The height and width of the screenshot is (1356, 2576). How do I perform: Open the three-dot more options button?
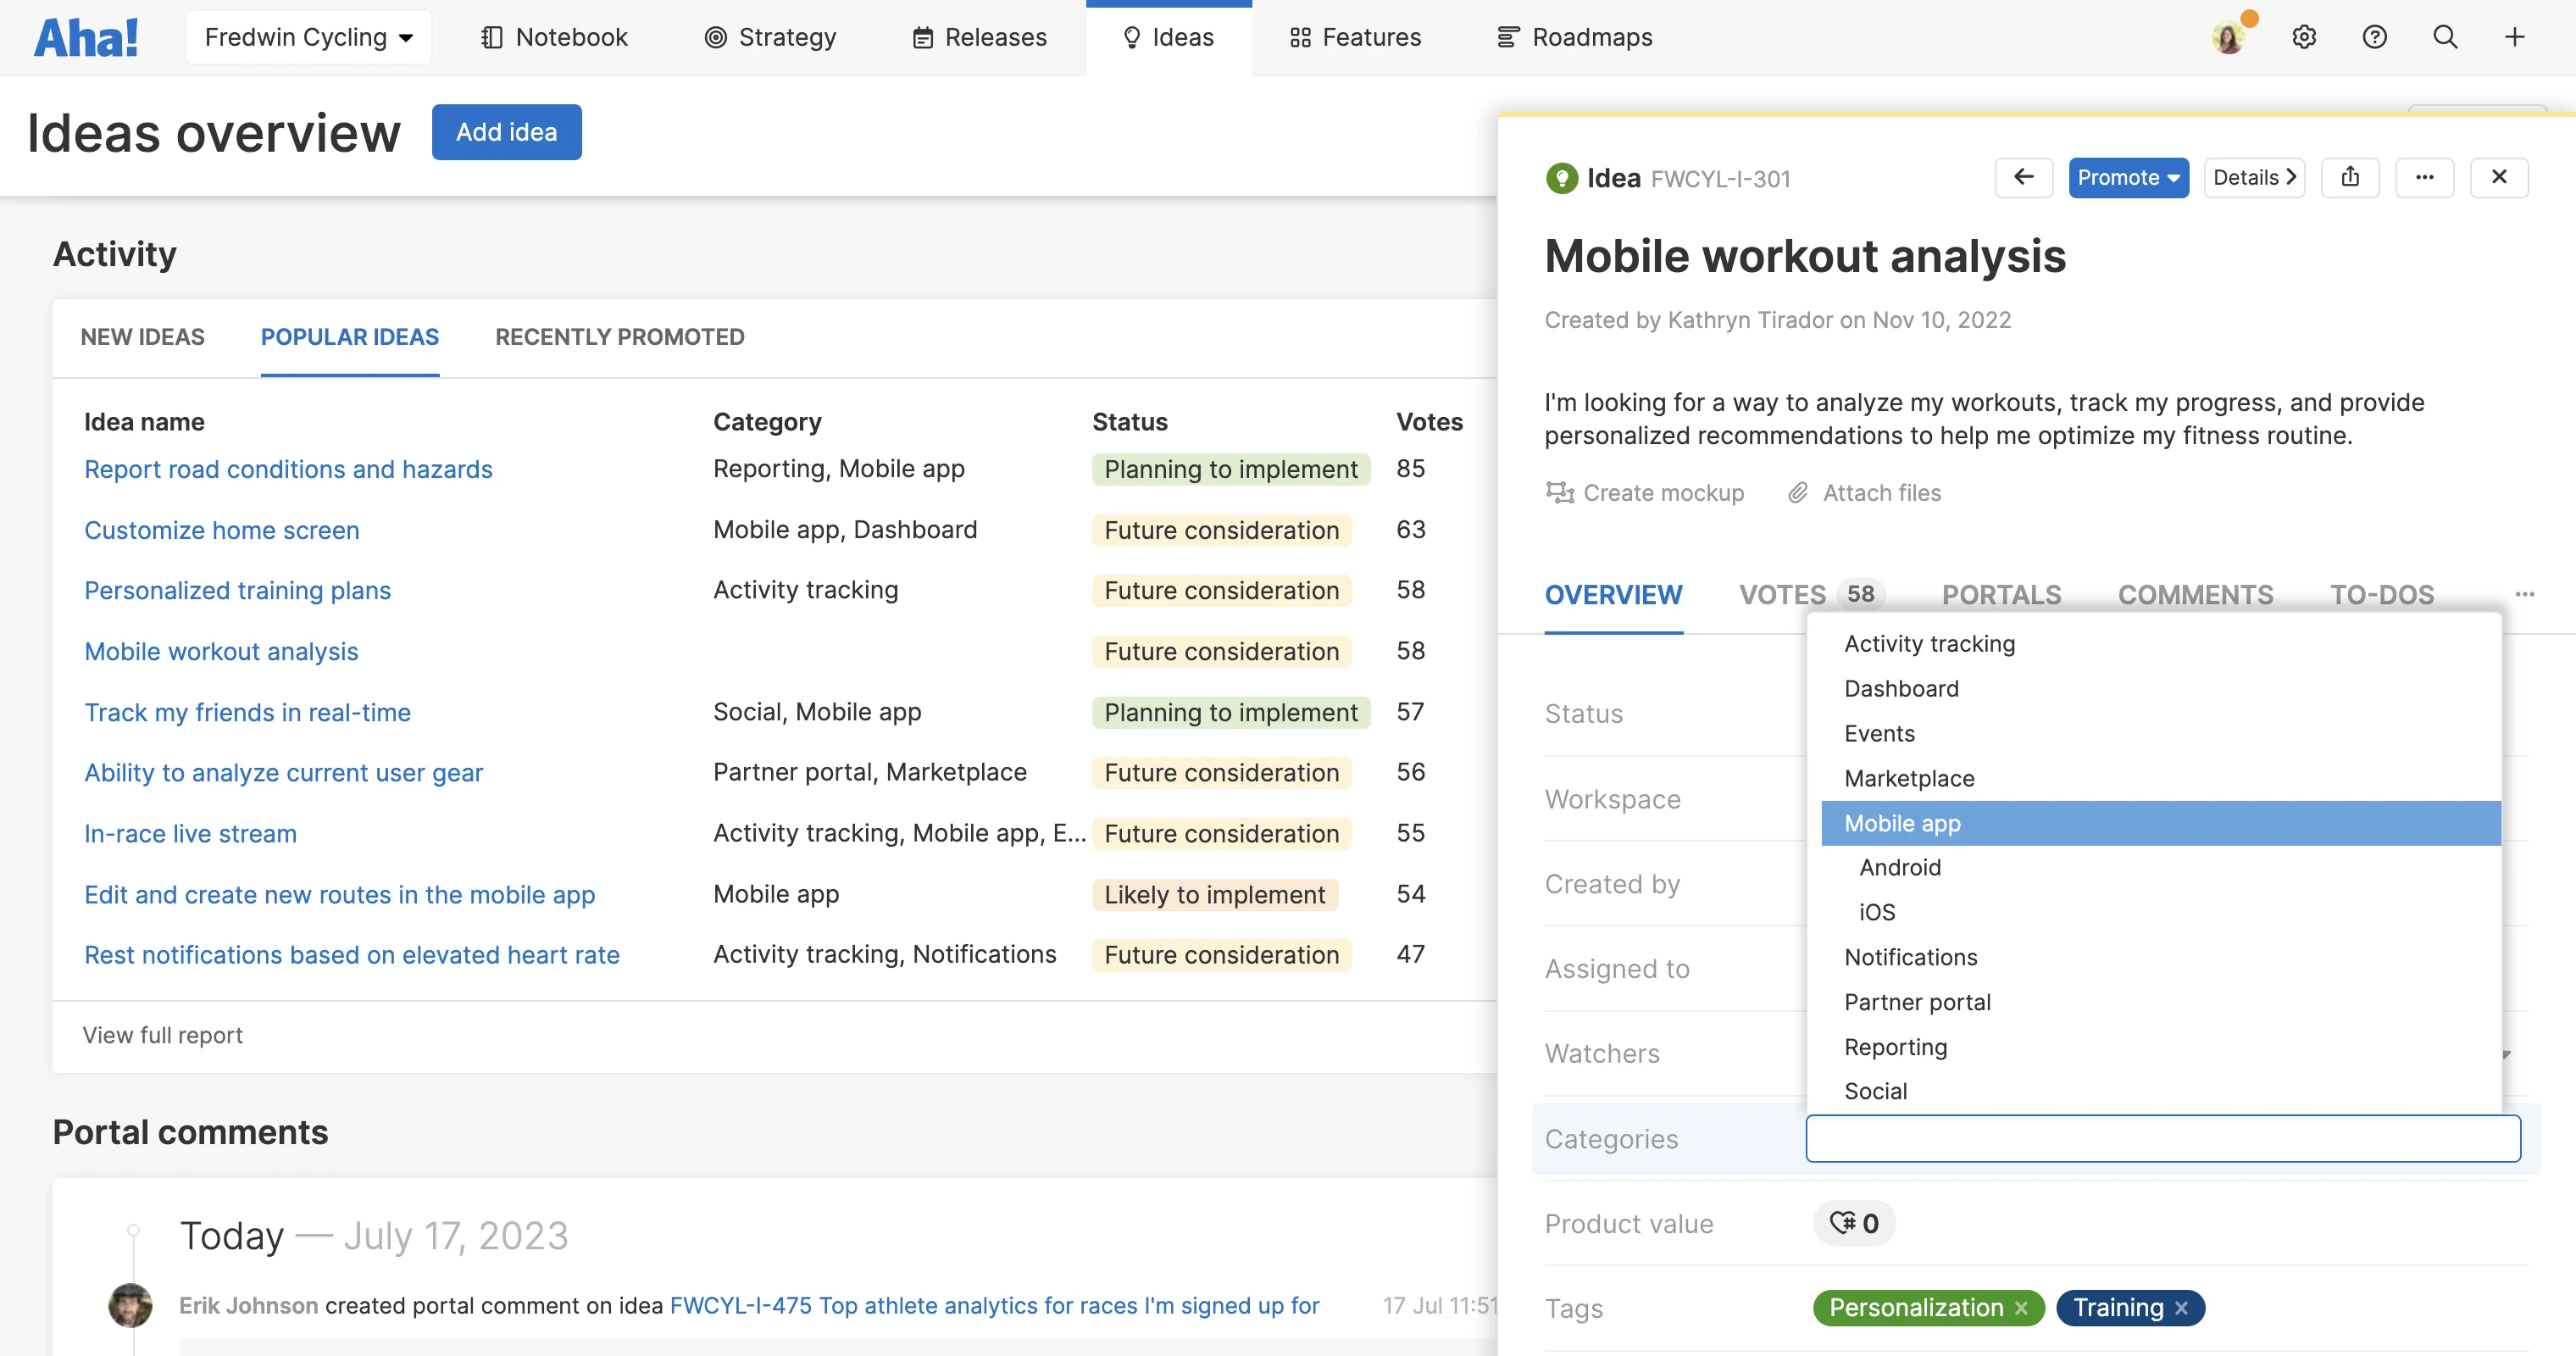pyautogui.click(x=2424, y=177)
